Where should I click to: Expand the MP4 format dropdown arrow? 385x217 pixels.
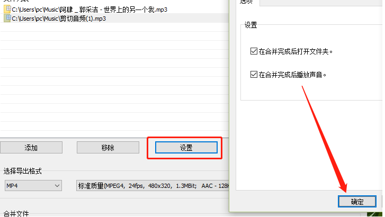(57, 186)
